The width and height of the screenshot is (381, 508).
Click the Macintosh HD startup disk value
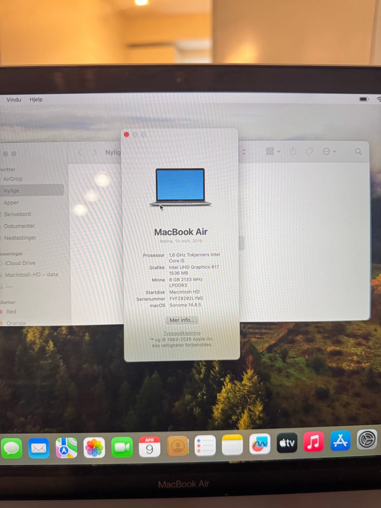click(x=185, y=292)
